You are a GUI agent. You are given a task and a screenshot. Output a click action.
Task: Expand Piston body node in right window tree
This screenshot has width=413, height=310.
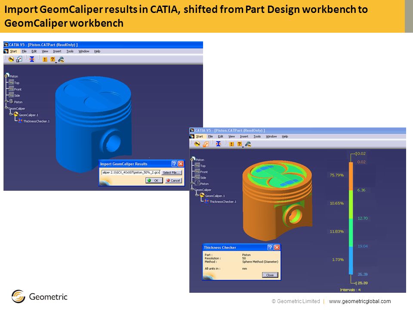(192, 183)
